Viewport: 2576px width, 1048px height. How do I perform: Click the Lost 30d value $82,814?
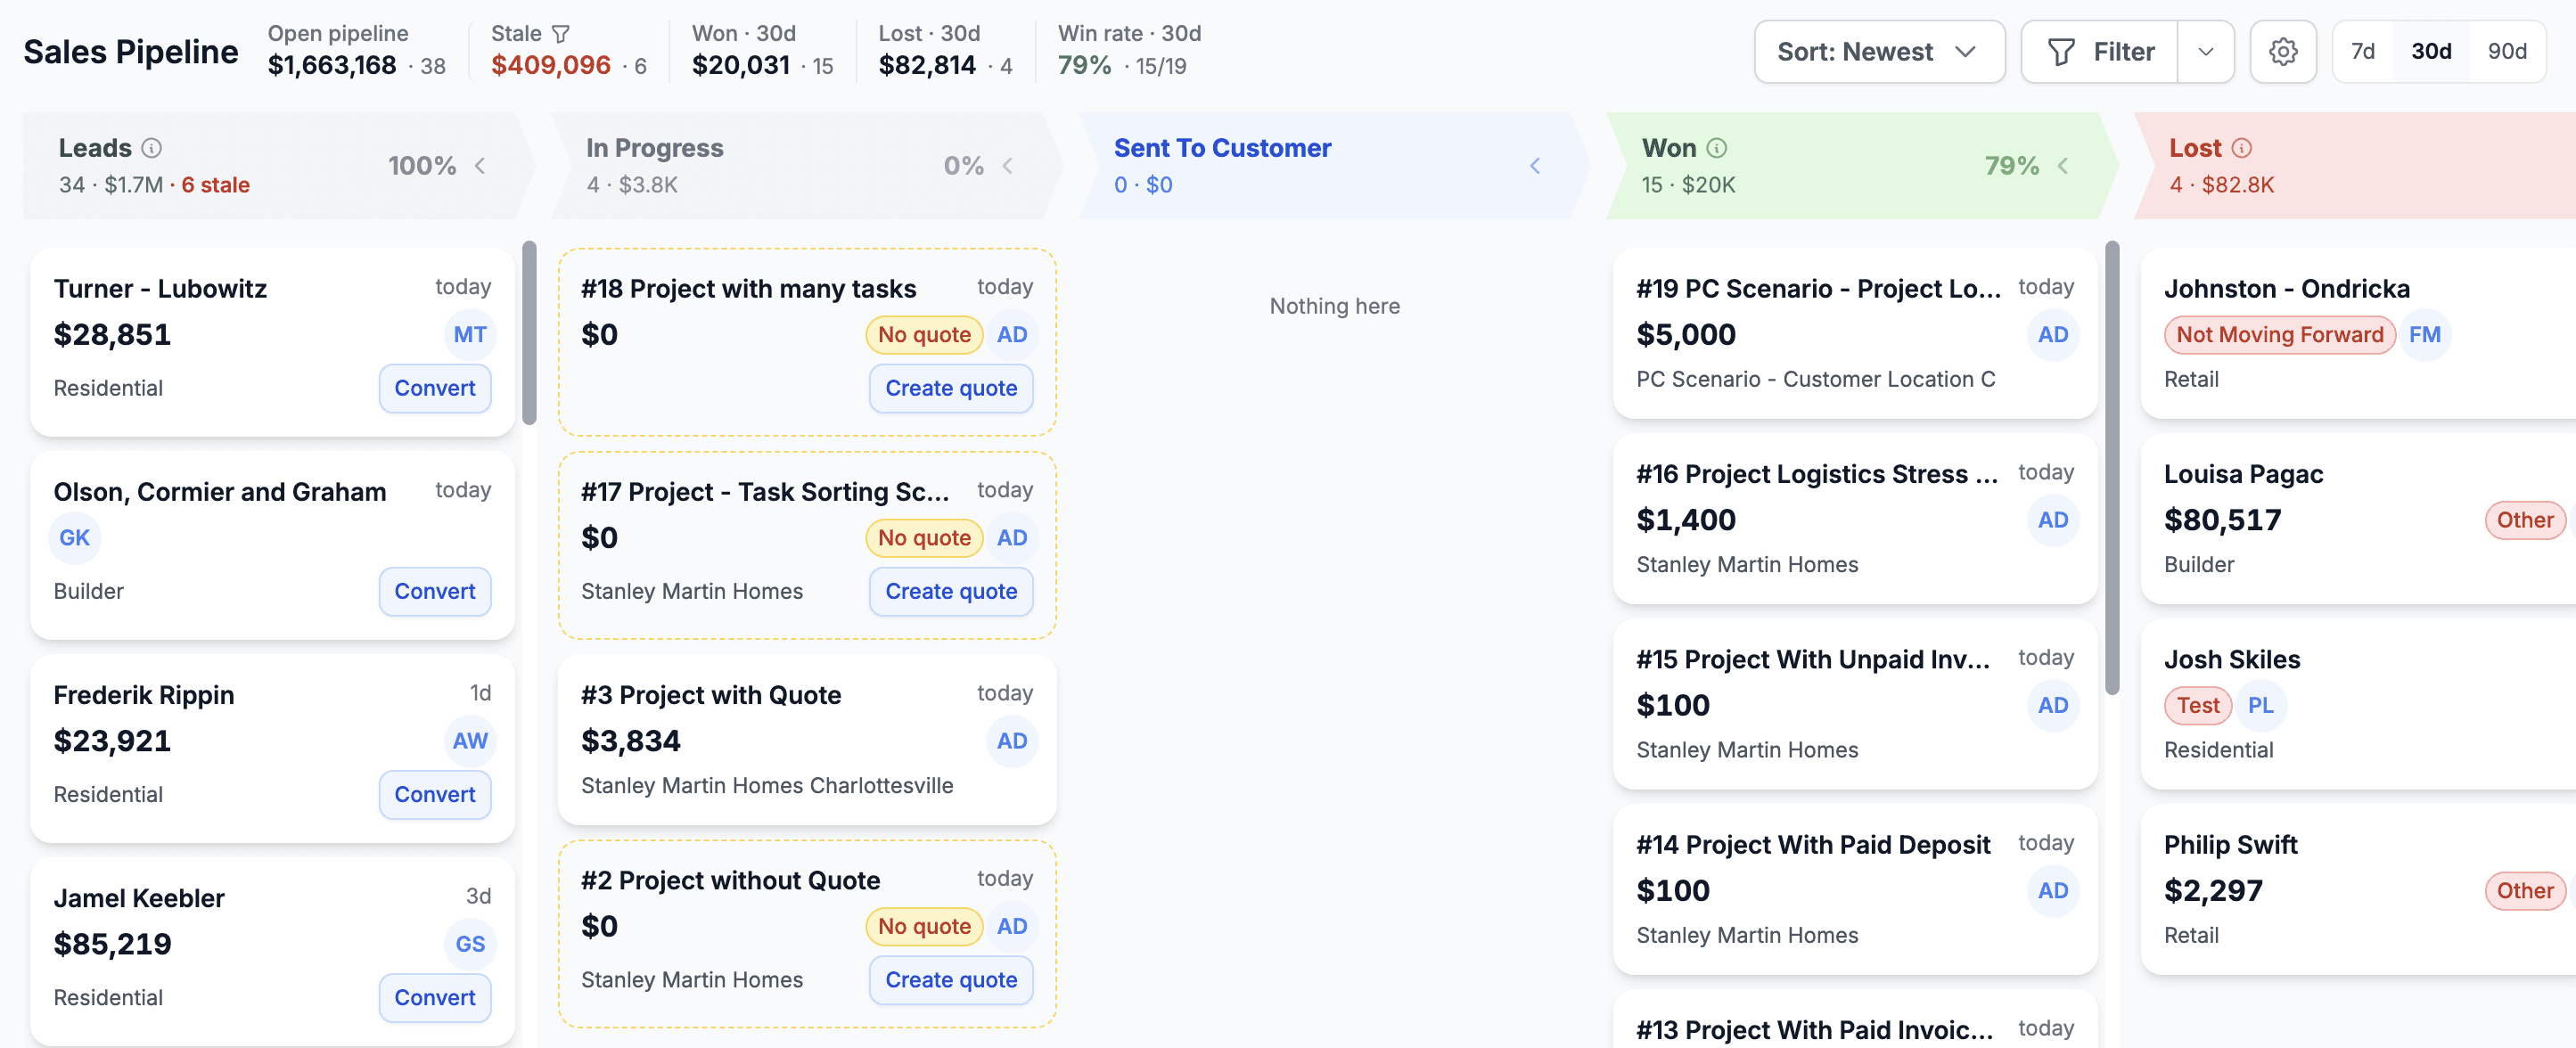(x=927, y=65)
